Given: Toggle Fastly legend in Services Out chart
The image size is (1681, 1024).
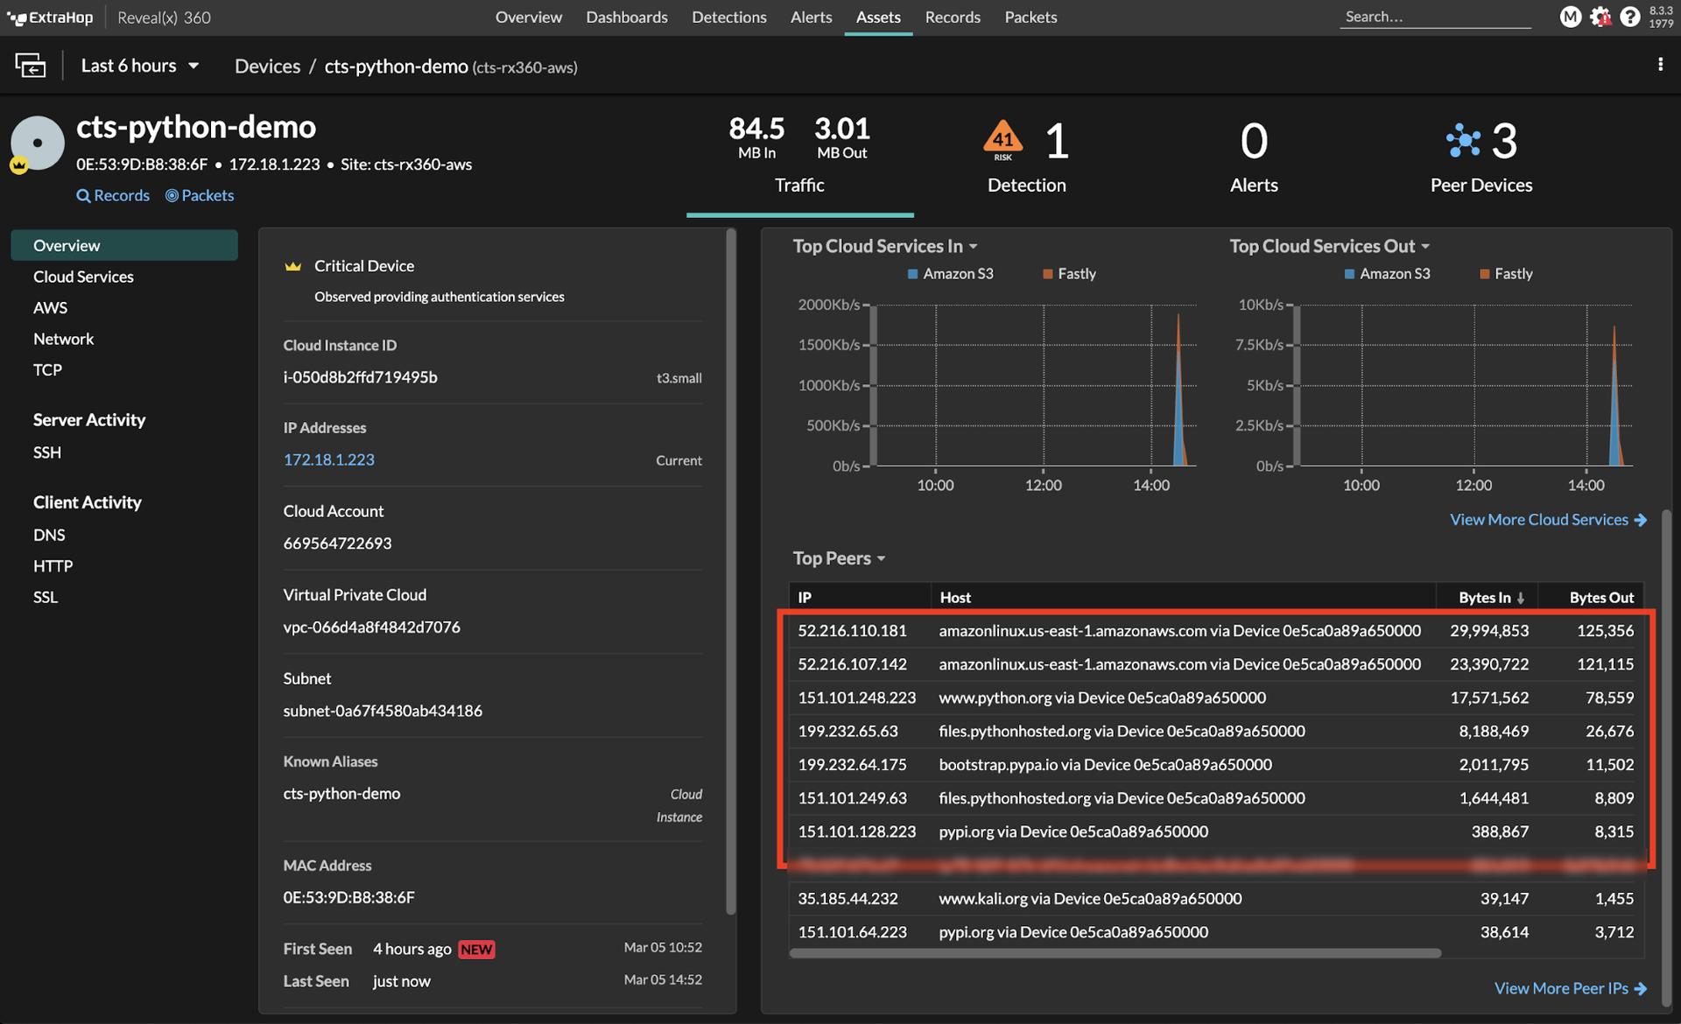Looking at the screenshot, I should (1506, 274).
